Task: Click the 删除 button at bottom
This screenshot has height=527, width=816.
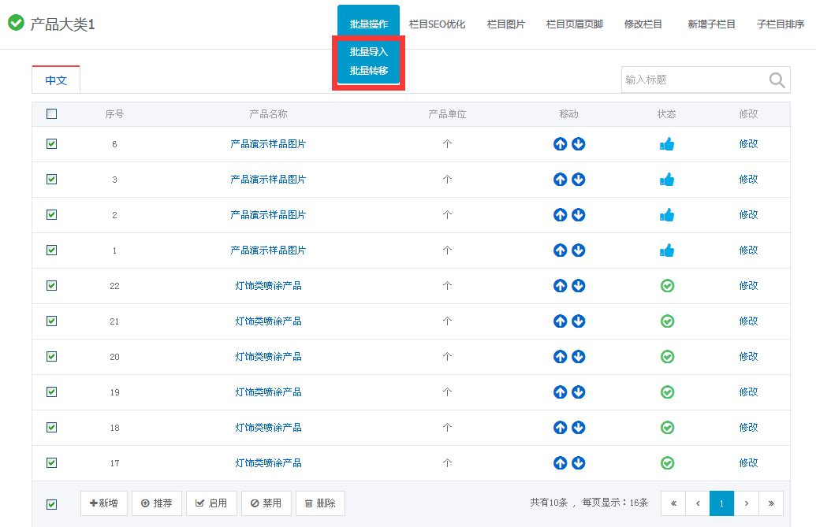Action: tap(320, 503)
